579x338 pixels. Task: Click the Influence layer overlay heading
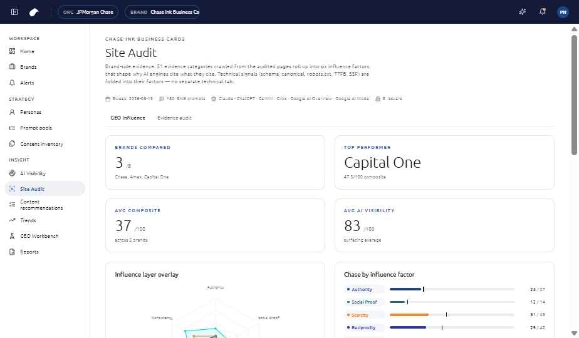point(147,275)
